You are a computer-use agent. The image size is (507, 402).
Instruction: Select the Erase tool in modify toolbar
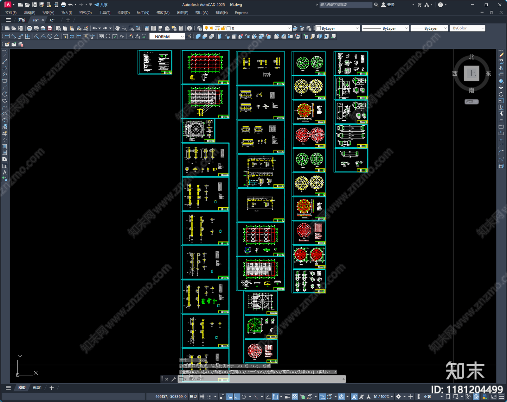(x=501, y=55)
